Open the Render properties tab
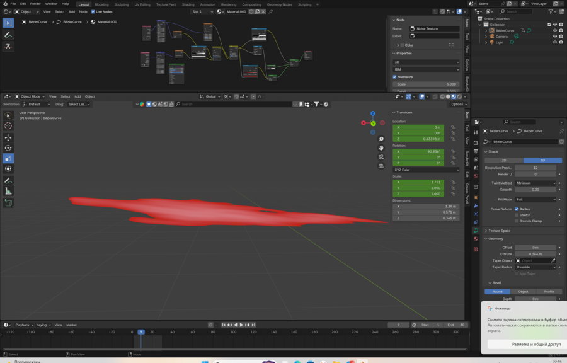567x363 pixels. (476, 143)
